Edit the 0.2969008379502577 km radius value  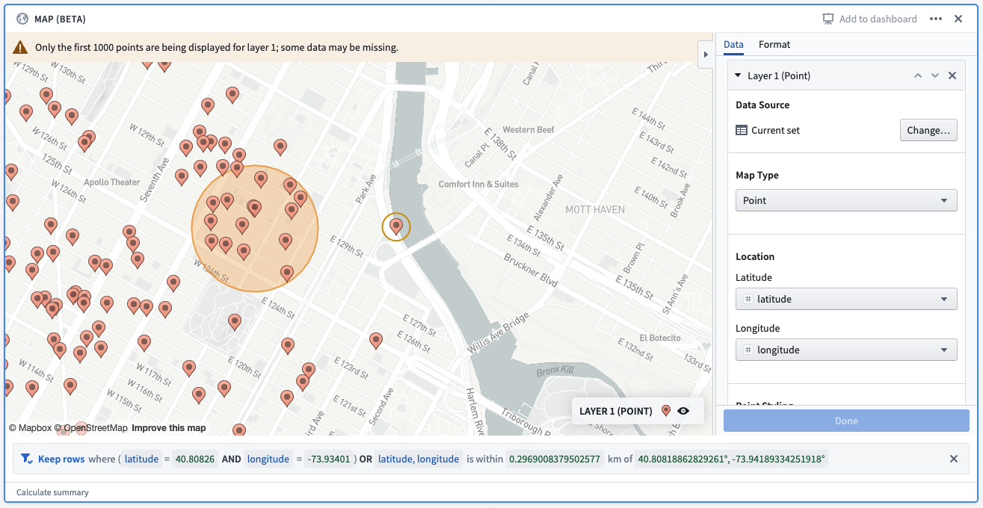555,459
